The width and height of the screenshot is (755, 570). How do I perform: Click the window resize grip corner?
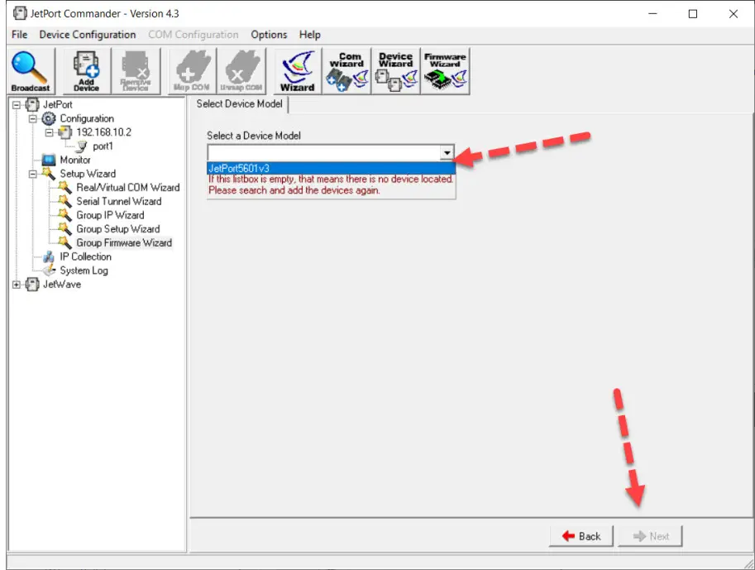(x=748, y=563)
